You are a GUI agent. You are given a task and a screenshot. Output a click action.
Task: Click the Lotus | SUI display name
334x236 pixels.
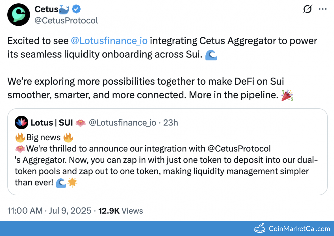click(52, 123)
